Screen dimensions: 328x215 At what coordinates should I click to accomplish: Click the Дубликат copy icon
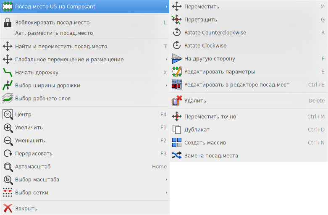(177, 129)
